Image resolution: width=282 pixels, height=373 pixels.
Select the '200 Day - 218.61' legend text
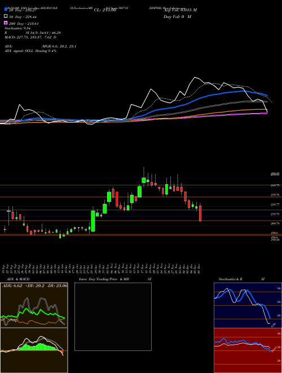click(x=24, y=24)
